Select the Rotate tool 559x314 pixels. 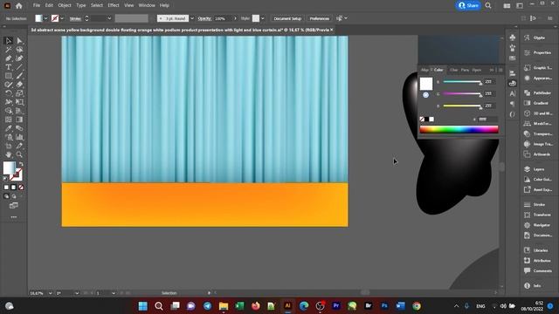(x=8, y=93)
